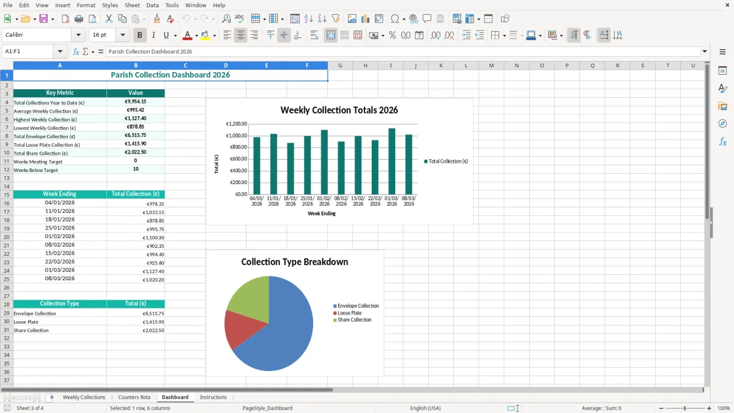Open Sidebar Properties panel icon

tap(722, 71)
